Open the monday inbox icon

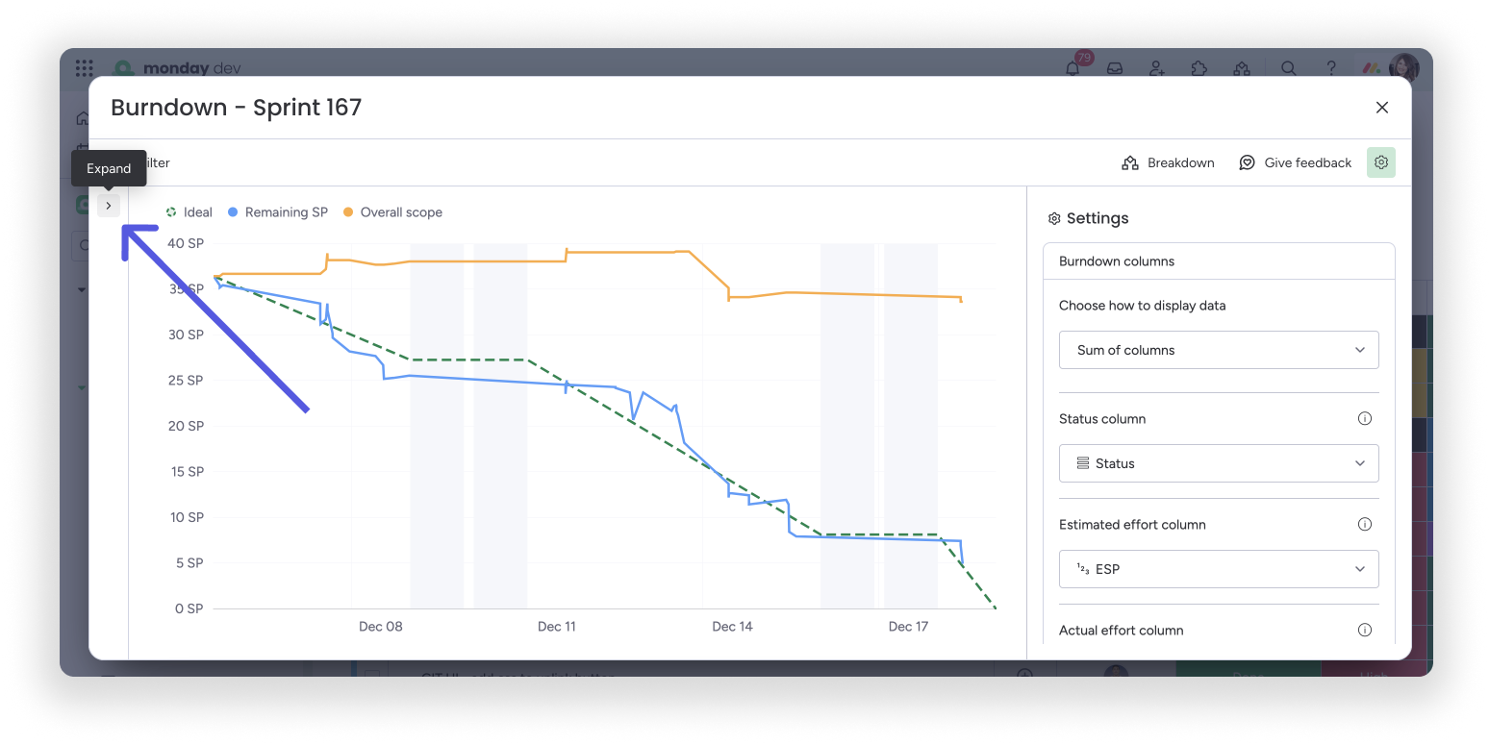pos(1114,67)
